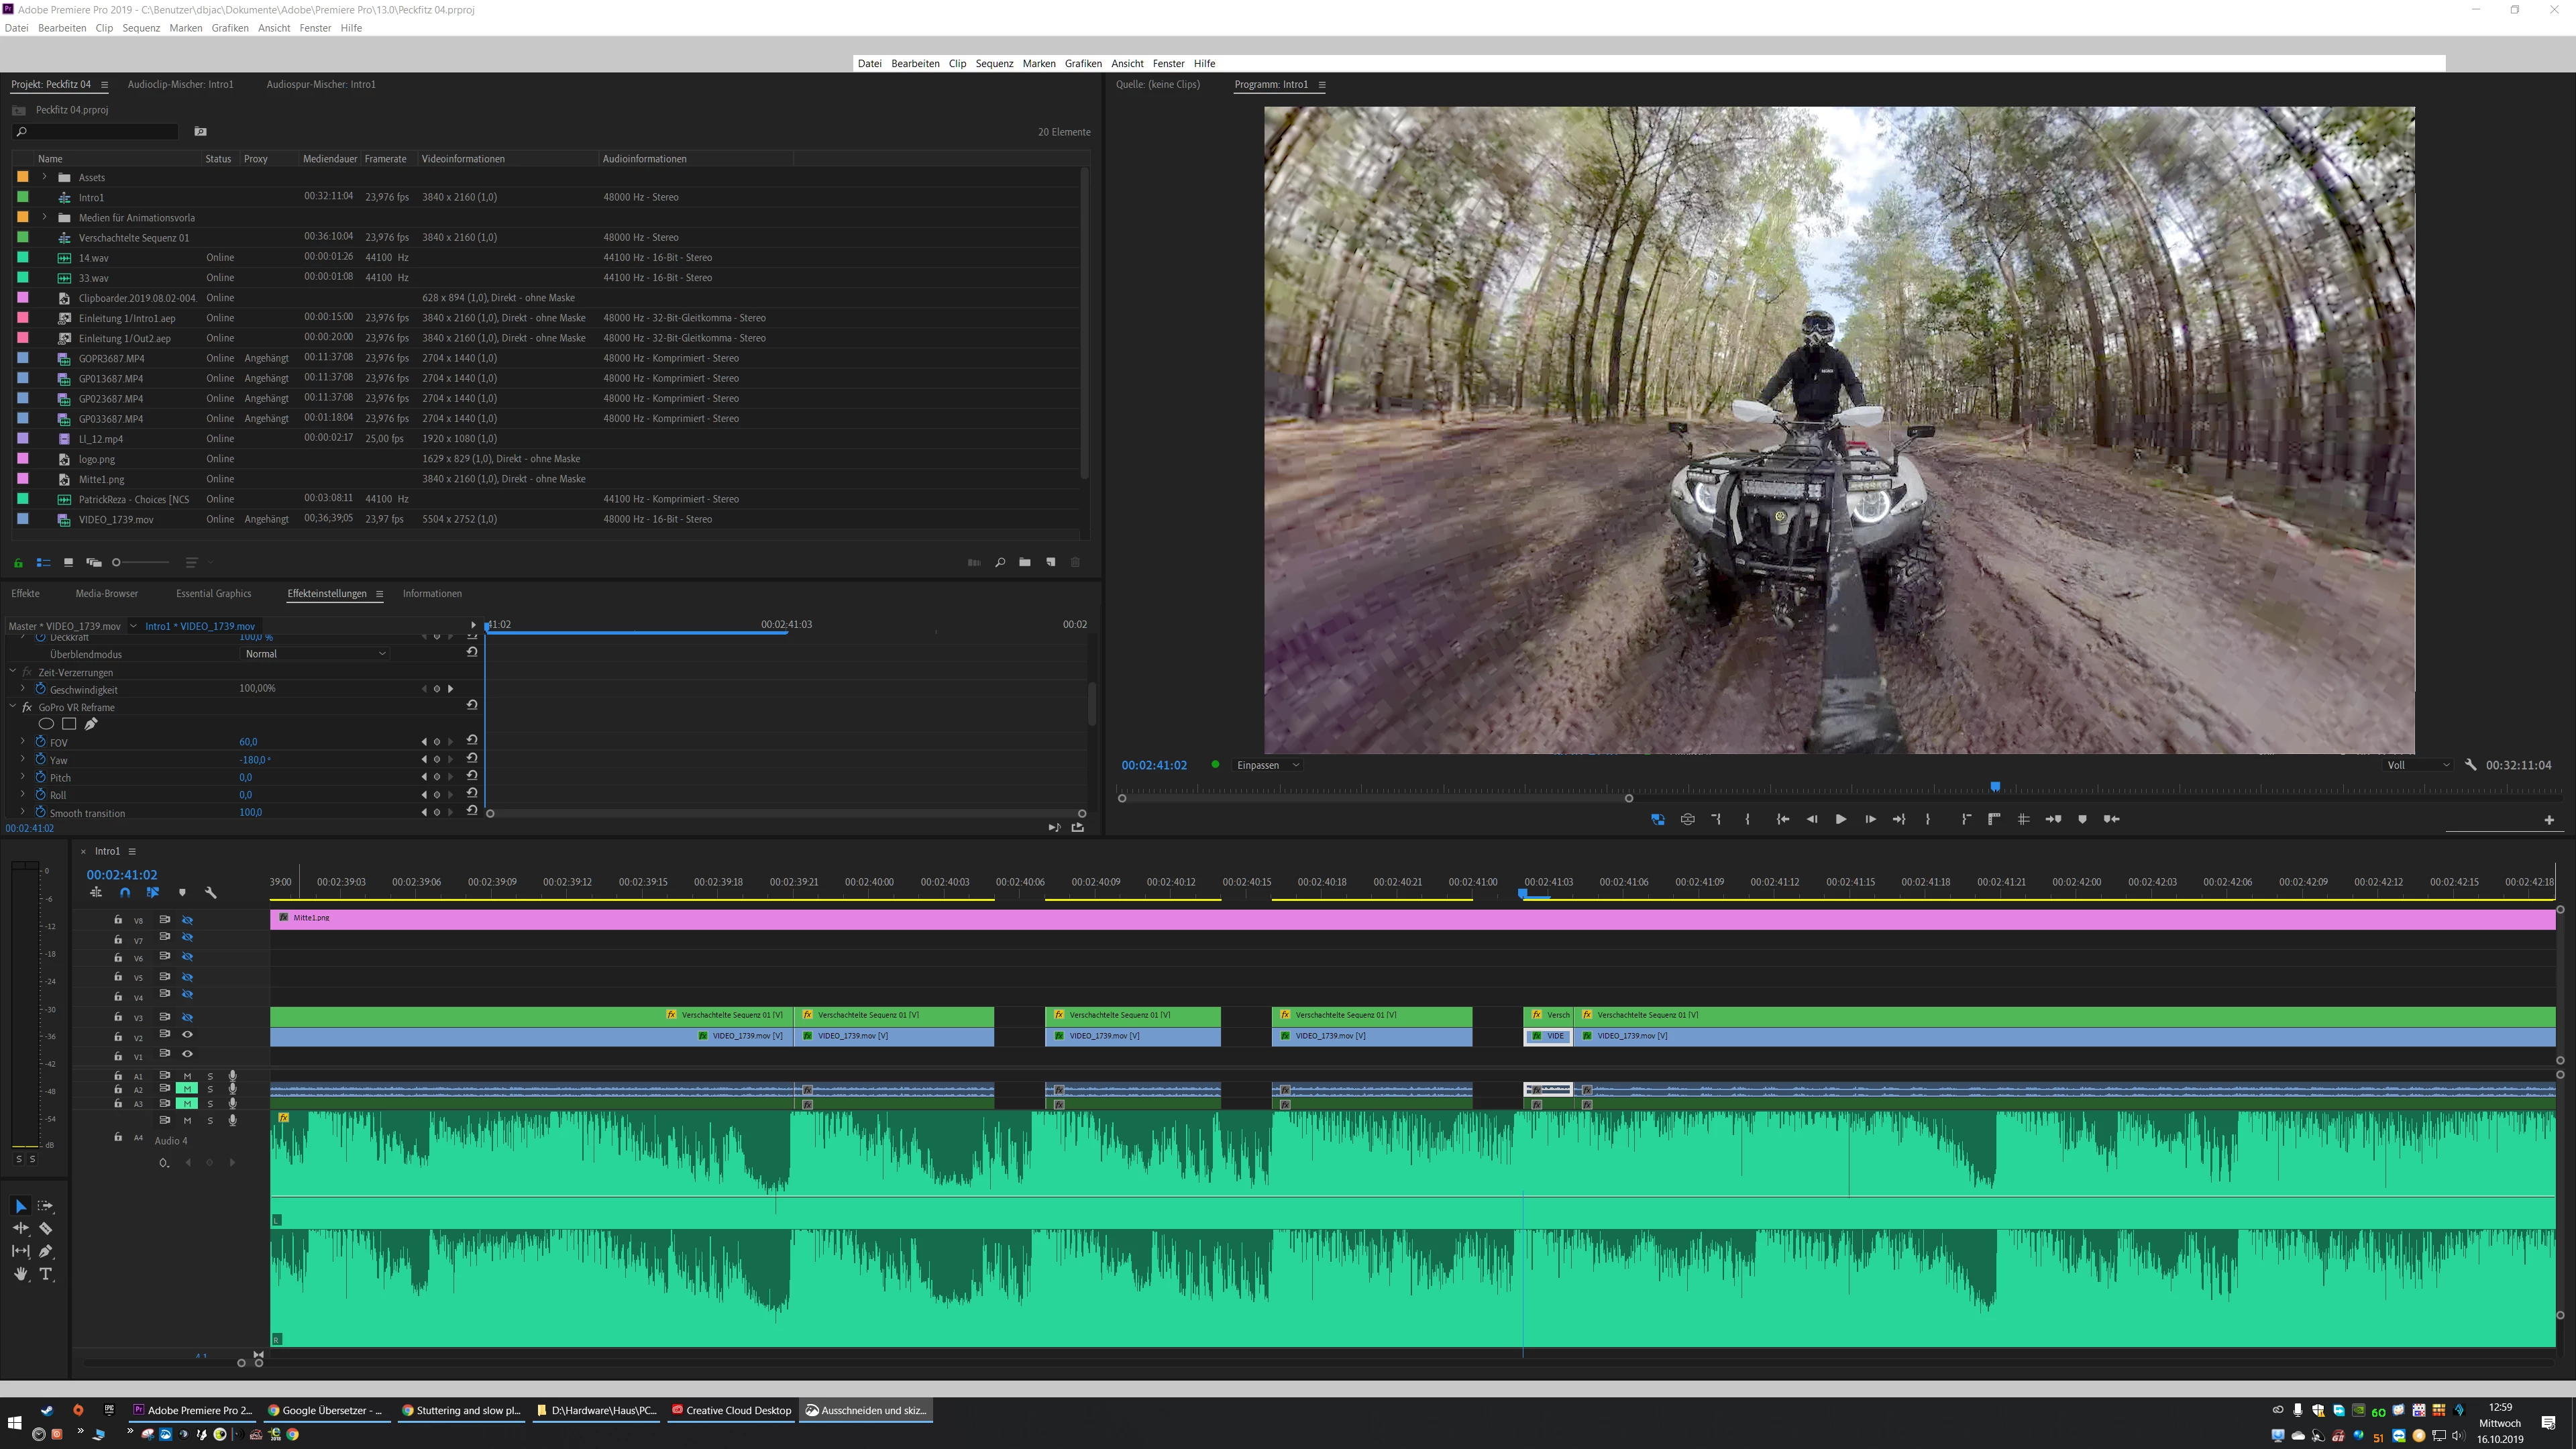Image resolution: width=2576 pixels, height=1449 pixels.
Task: Unmute audio track A2
Action: 187,1089
